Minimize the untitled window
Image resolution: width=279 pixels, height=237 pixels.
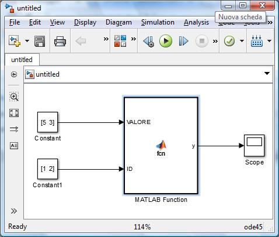(x=228, y=6)
